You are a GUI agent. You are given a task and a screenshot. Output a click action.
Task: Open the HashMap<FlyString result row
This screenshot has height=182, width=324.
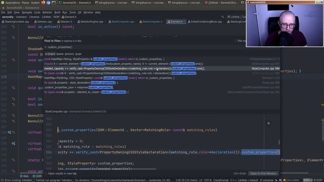(x=162, y=78)
